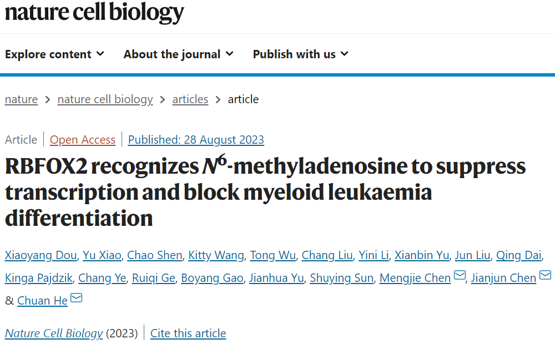
Task: Open the Published: 28 August 2023 link
Action: coord(196,140)
